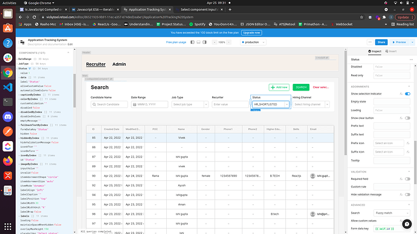
Task: Enable Required field toggle
Action: click(407, 179)
